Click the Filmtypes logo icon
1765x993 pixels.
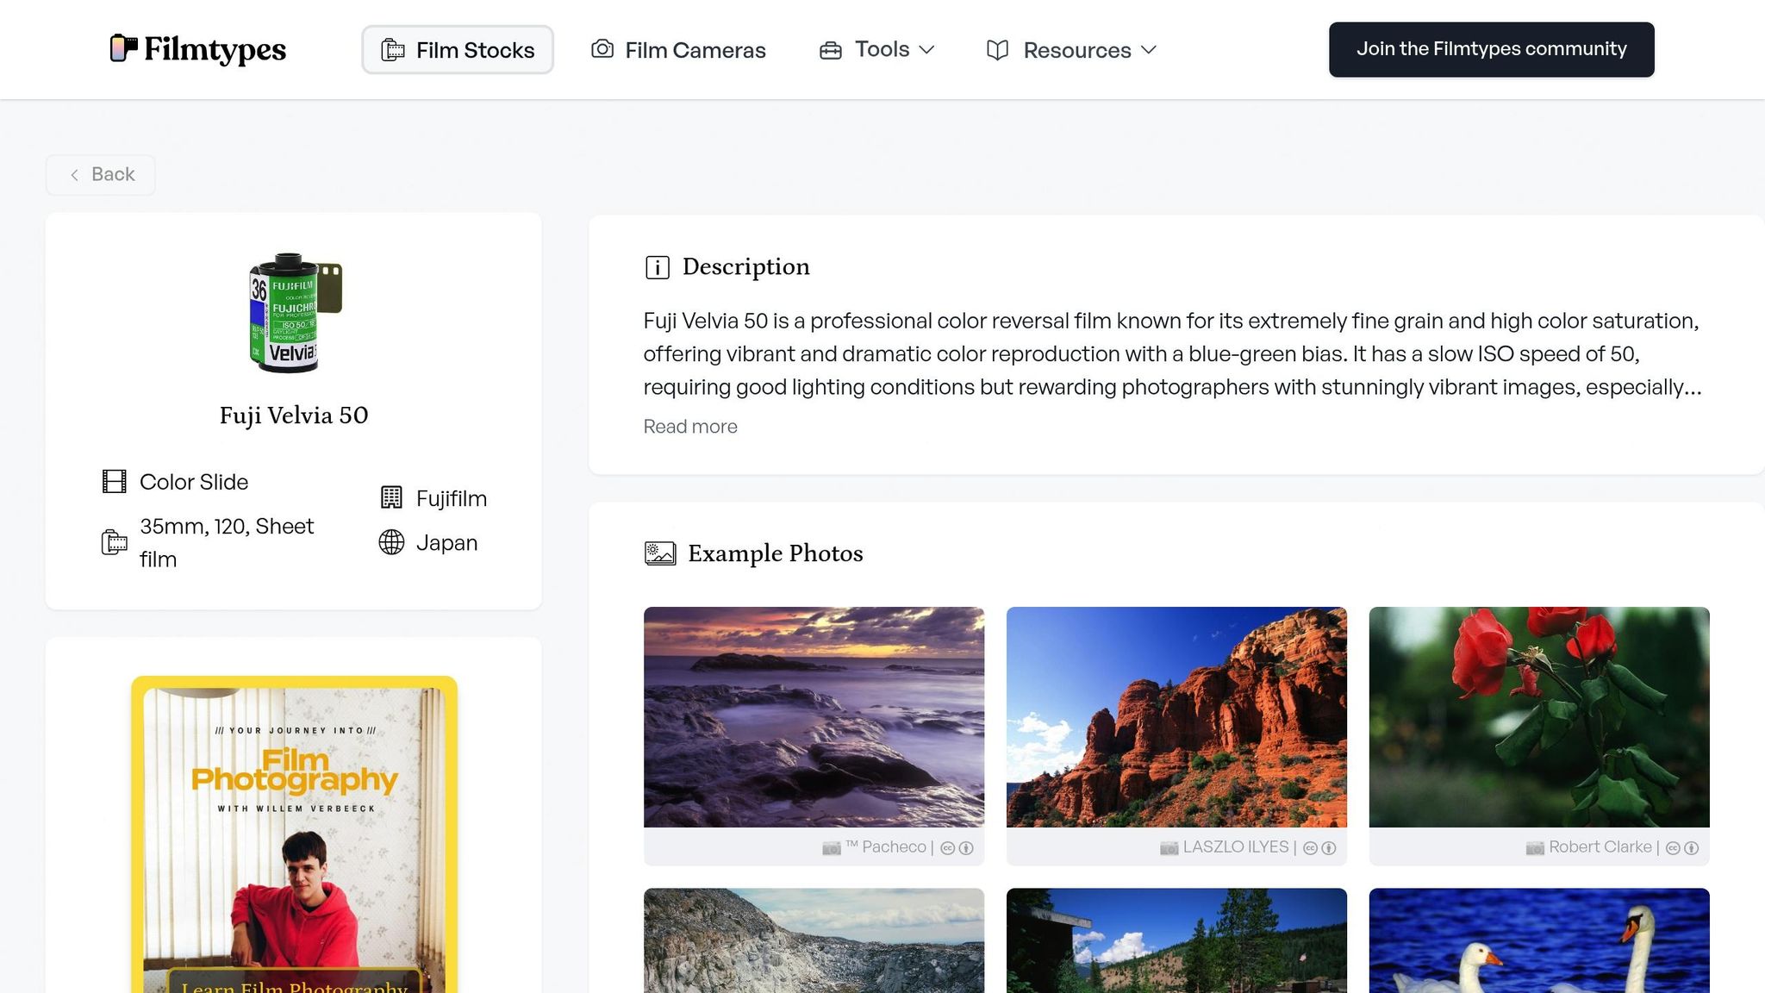click(x=123, y=48)
